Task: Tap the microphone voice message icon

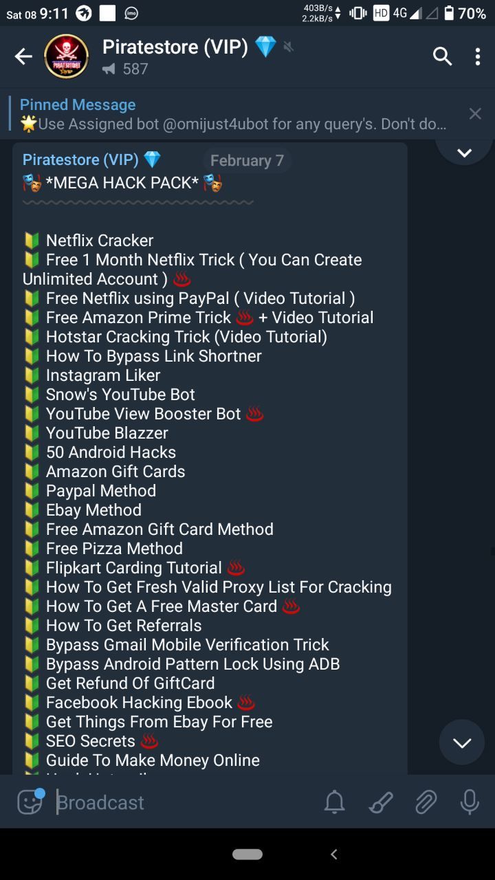Action: (470, 802)
